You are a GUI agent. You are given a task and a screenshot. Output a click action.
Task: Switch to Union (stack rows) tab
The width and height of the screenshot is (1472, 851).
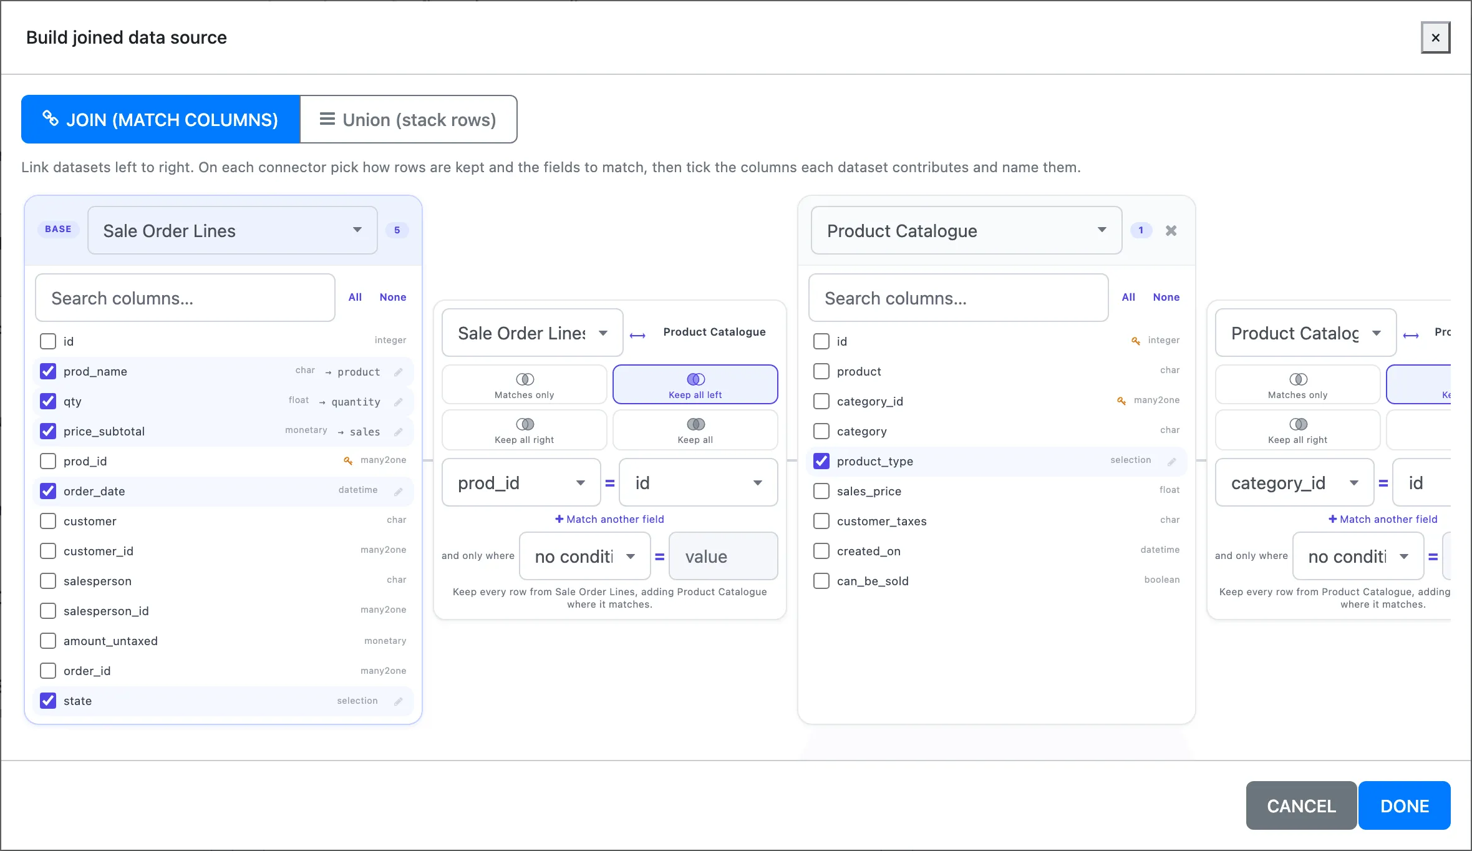pyautogui.click(x=409, y=119)
